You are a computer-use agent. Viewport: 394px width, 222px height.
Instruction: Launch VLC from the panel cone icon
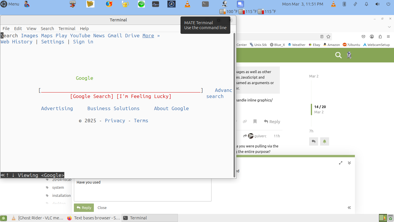187,4
